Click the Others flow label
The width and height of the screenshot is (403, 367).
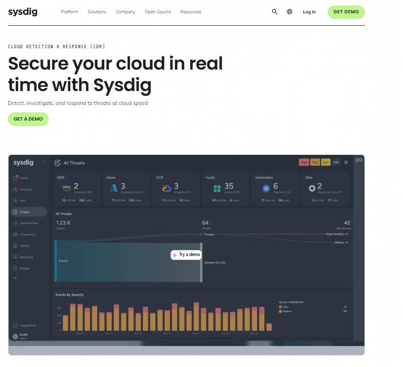[339, 243]
